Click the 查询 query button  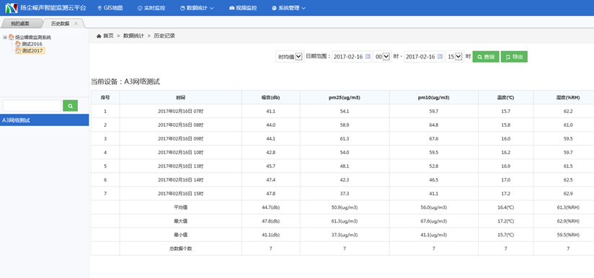coord(486,57)
